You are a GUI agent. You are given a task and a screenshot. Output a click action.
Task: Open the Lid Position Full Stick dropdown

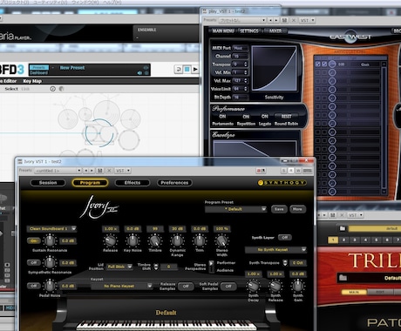coord(119,267)
